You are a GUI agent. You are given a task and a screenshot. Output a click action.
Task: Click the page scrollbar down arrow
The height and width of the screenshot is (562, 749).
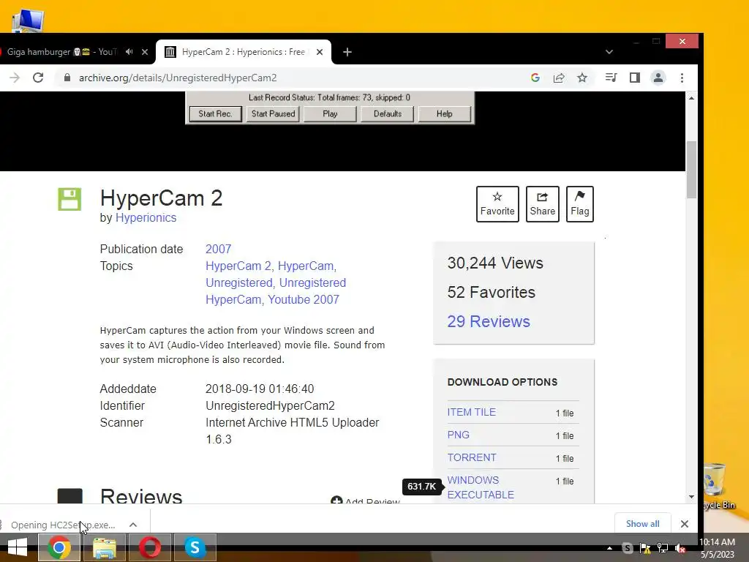click(691, 497)
